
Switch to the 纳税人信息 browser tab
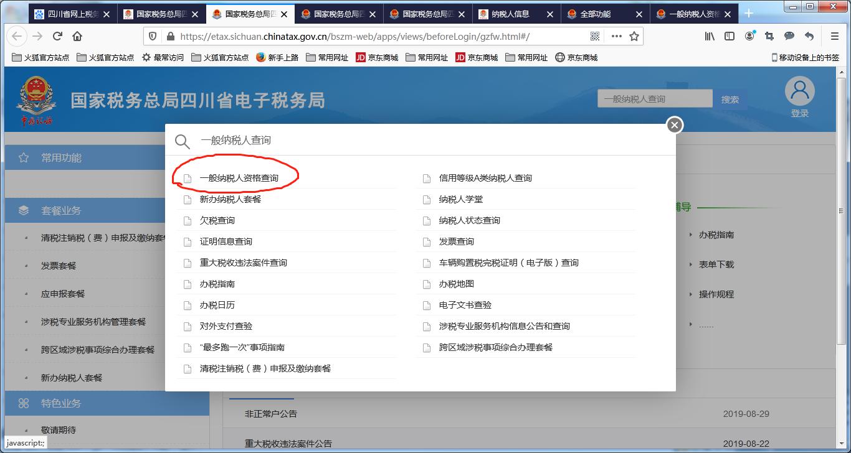click(511, 12)
